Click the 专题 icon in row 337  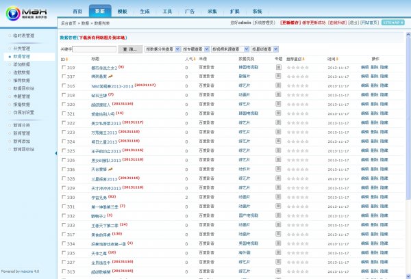[x=278, y=76]
